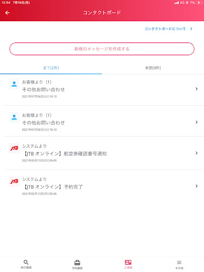Open 【JTB オンライン】予約完了 message title
The image size is (204, 272).
(x=53, y=187)
